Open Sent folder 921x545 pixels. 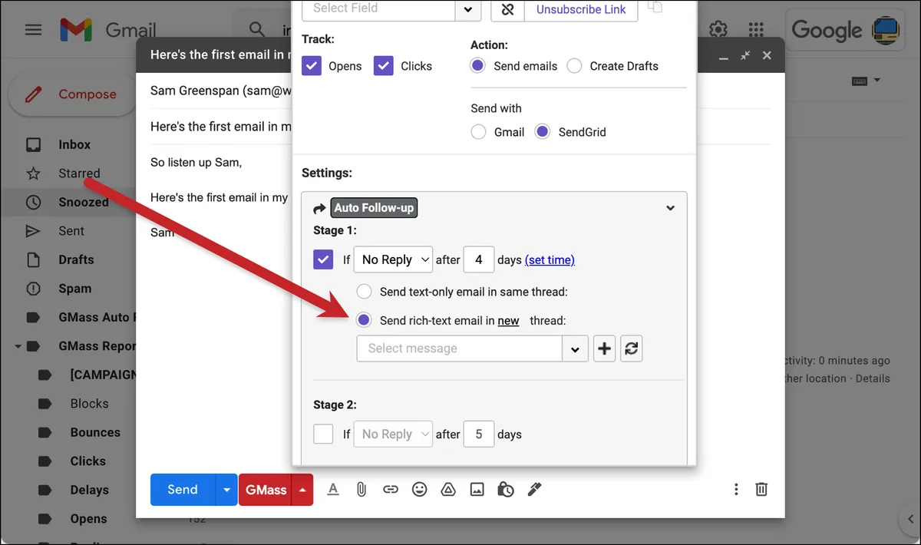[71, 231]
